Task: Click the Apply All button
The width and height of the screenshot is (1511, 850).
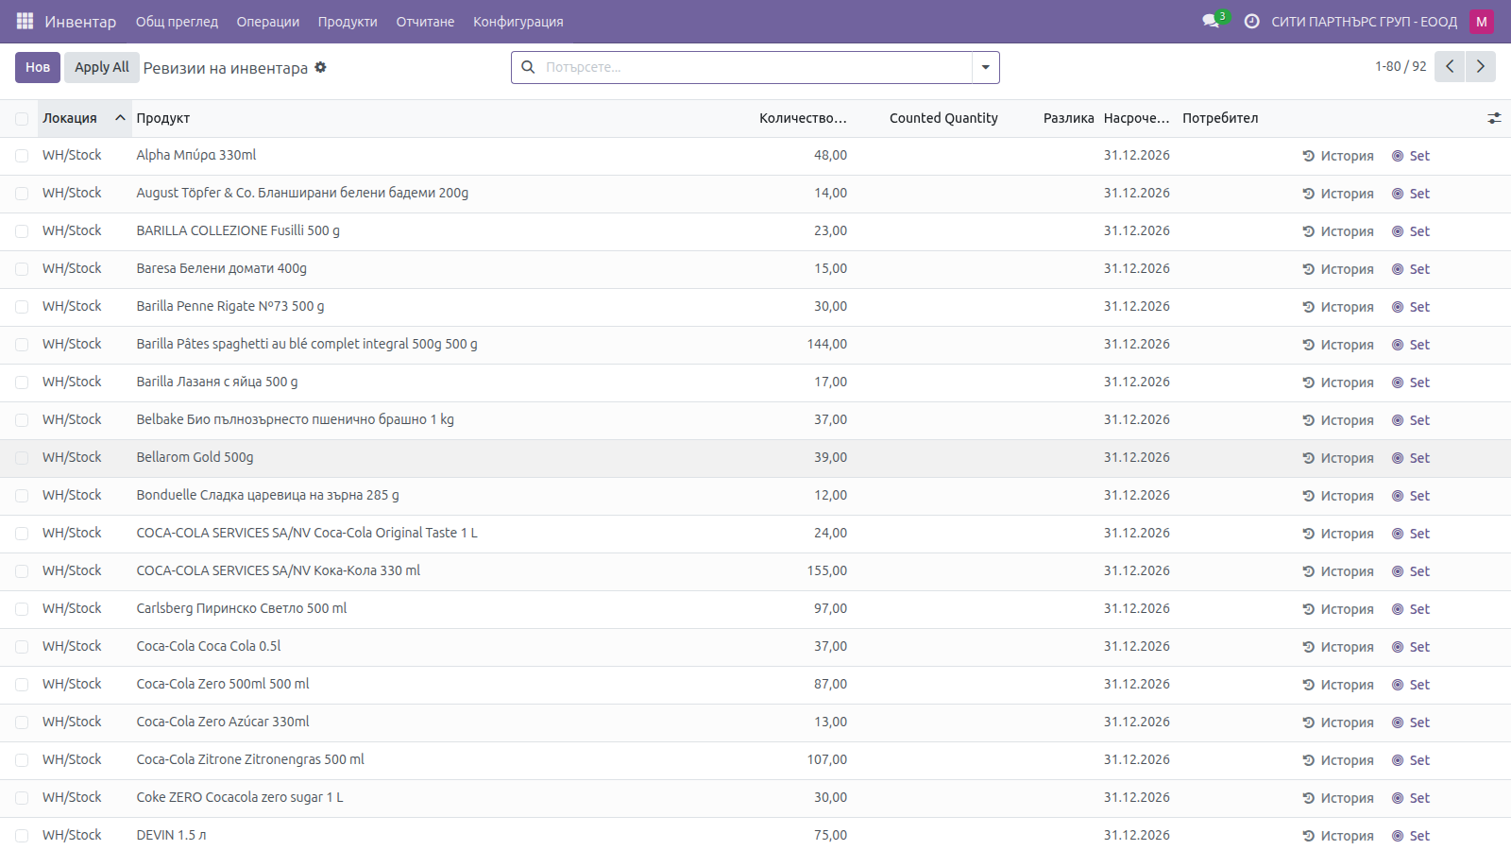Action: 102,67
